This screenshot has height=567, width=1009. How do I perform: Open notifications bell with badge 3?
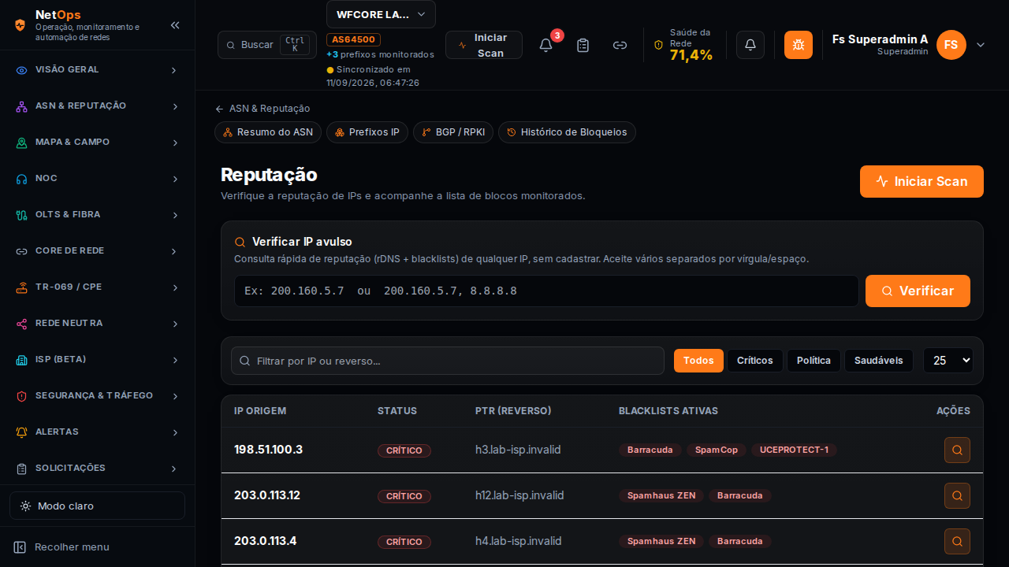coord(545,45)
